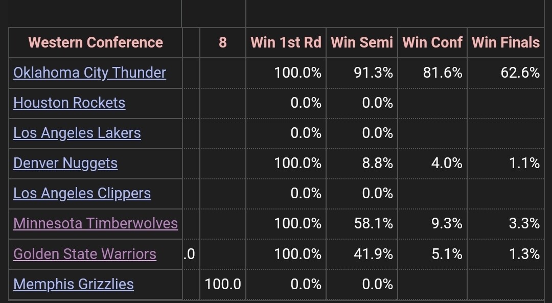552x303 pixels.
Task: Click the seed 8 column header
Action: coord(222,42)
